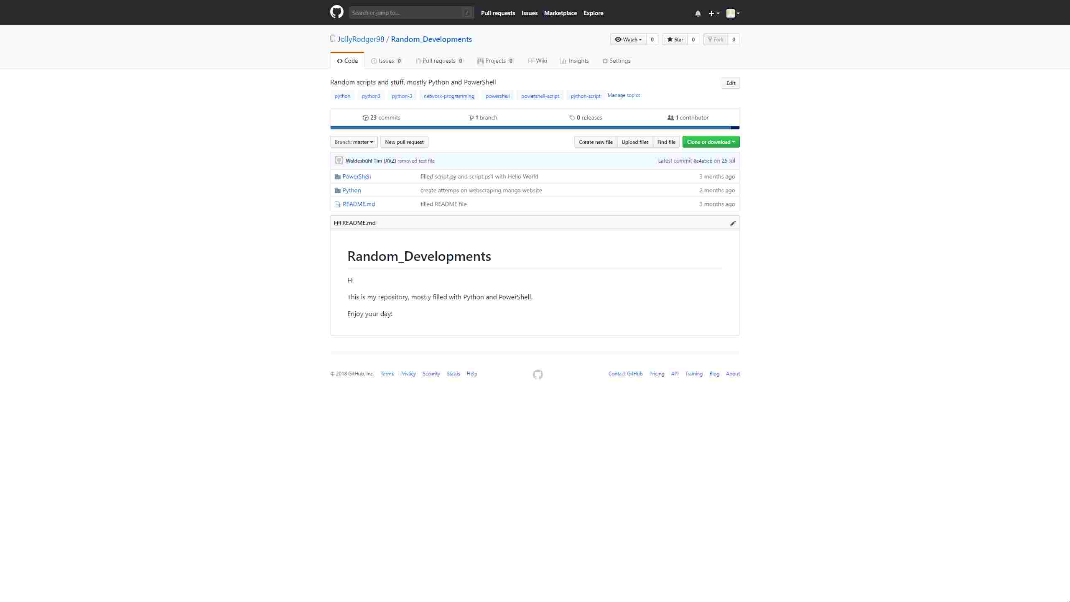Image resolution: width=1070 pixels, height=602 pixels.
Task: Open the Pricing footer link
Action: pos(657,374)
